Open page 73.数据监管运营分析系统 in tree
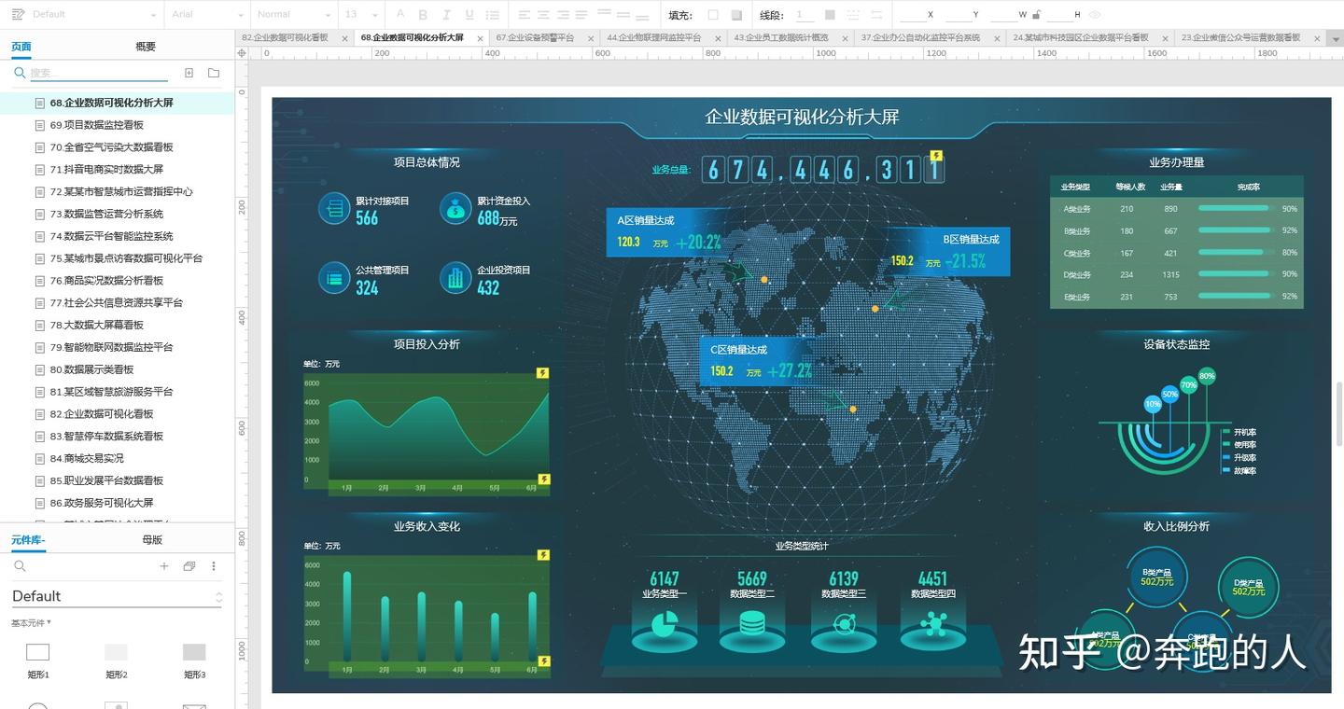 pos(106,214)
